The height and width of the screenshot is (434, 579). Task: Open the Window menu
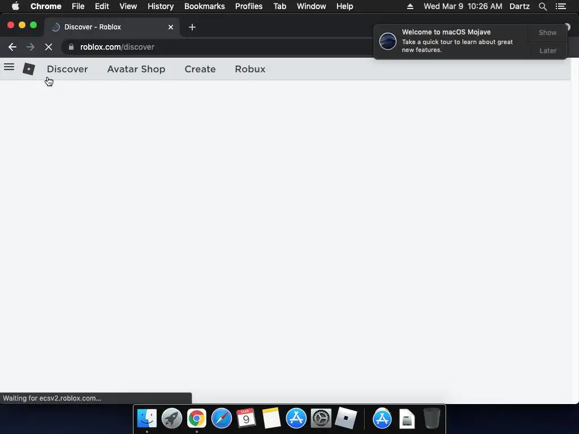pyautogui.click(x=311, y=6)
